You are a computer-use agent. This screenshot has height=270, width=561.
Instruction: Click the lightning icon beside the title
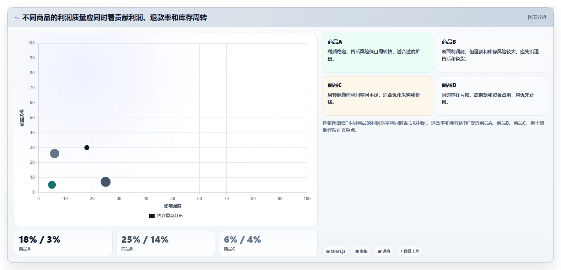[17, 18]
